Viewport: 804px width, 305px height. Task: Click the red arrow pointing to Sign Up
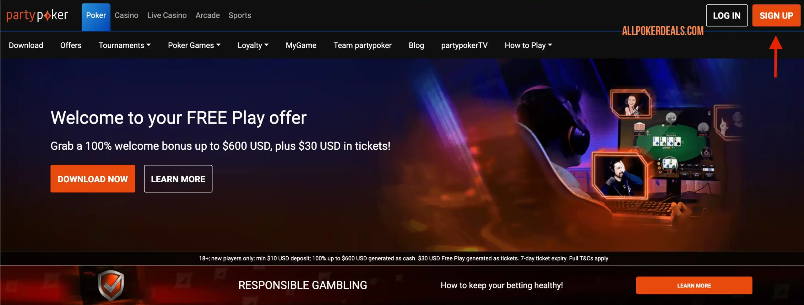click(x=775, y=56)
